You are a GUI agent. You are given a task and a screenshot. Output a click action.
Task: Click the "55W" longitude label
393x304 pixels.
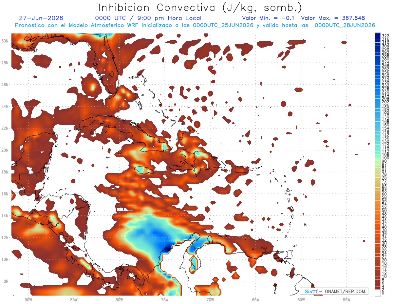[347, 300]
